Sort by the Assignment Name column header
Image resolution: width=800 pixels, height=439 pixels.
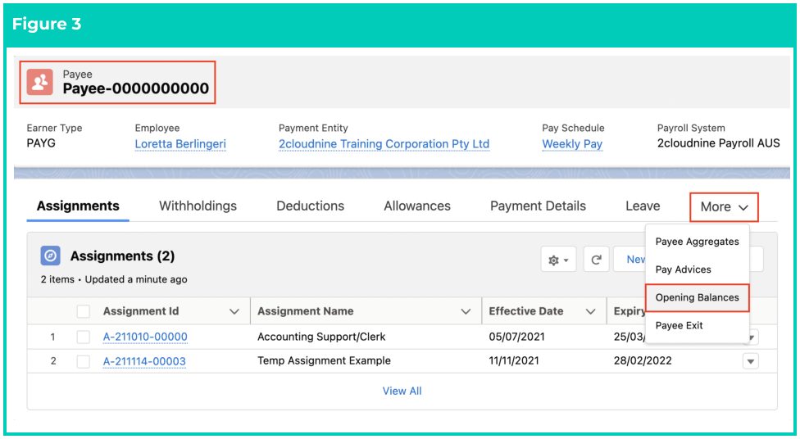pos(305,311)
